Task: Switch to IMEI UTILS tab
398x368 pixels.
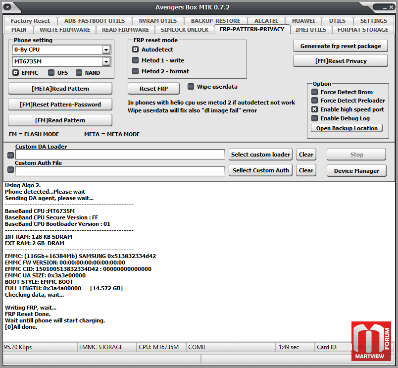Action: (311, 30)
